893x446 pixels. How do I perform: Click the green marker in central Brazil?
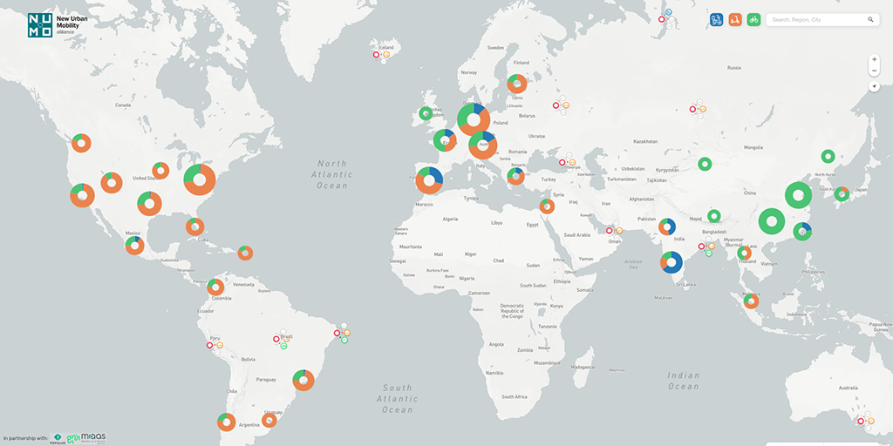point(283,346)
